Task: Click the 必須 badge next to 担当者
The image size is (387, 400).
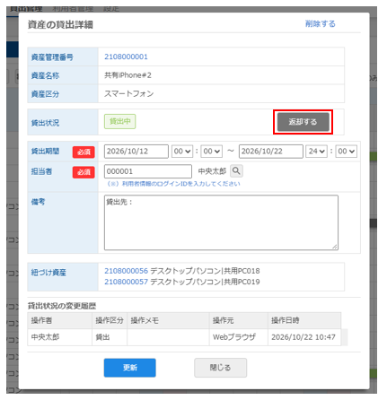Action: (x=84, y=172)
